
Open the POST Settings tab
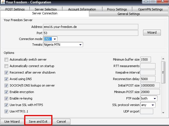tap(15, 9)
